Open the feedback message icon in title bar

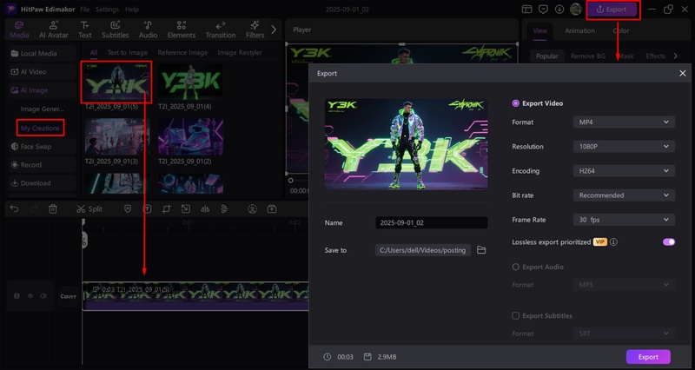[543, 10]
